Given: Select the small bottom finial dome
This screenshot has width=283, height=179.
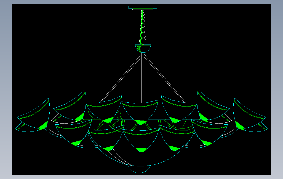Looking at the screenshot, I should [x=139, y=169].
